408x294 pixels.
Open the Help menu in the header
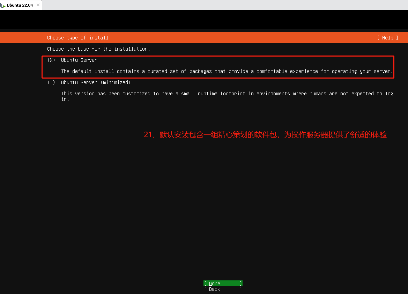(387, 38)
